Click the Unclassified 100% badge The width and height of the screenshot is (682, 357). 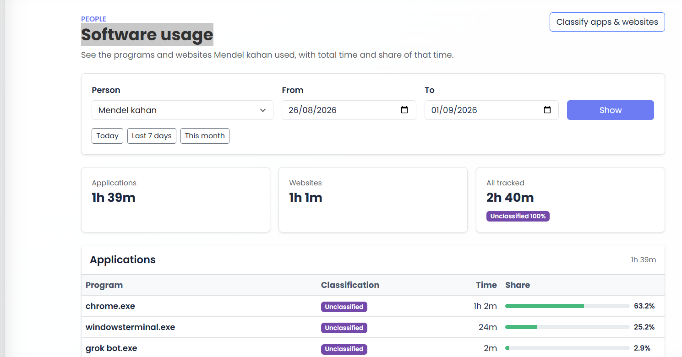(518, 216)
